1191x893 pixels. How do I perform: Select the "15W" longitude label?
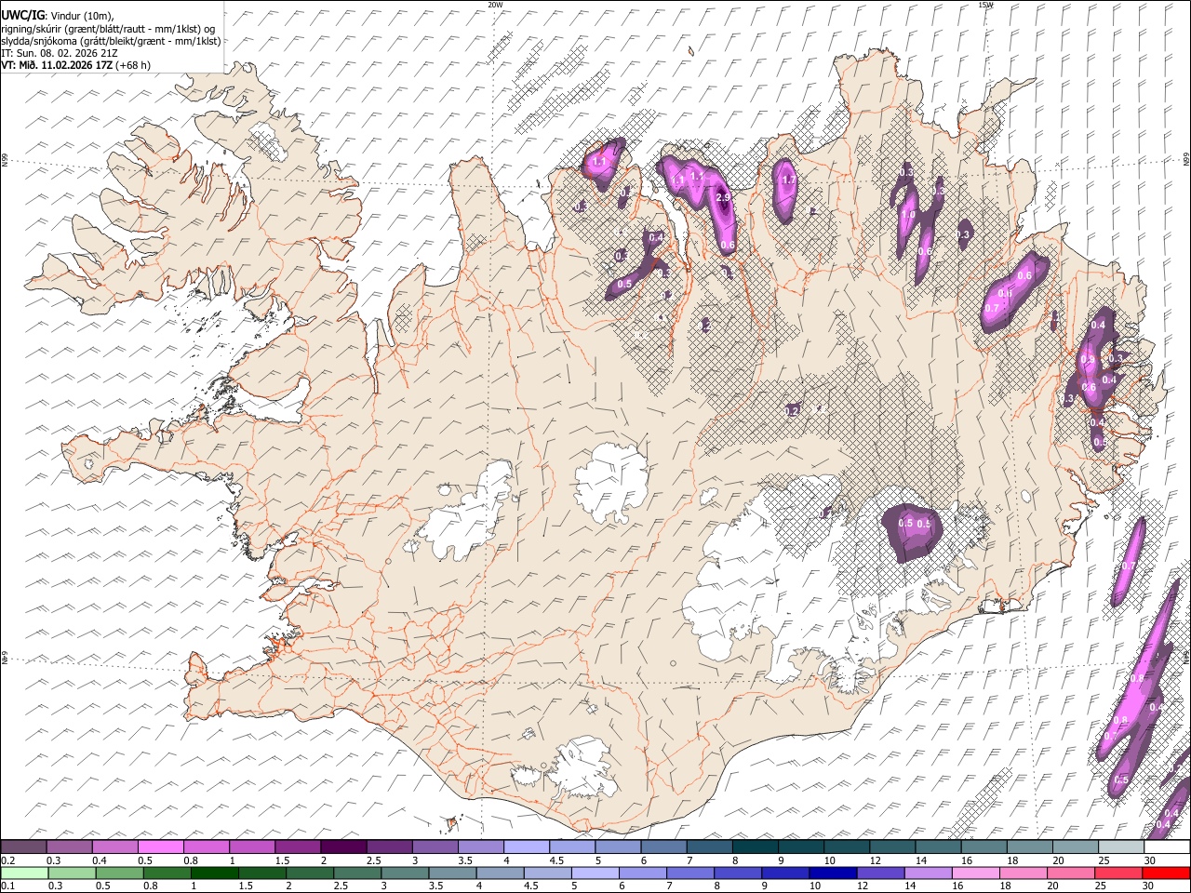(985, 5)
